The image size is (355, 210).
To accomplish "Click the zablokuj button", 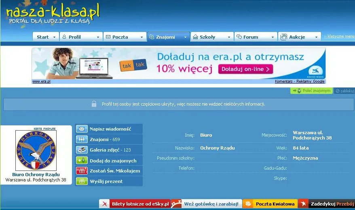I will (x=344, y=91).
